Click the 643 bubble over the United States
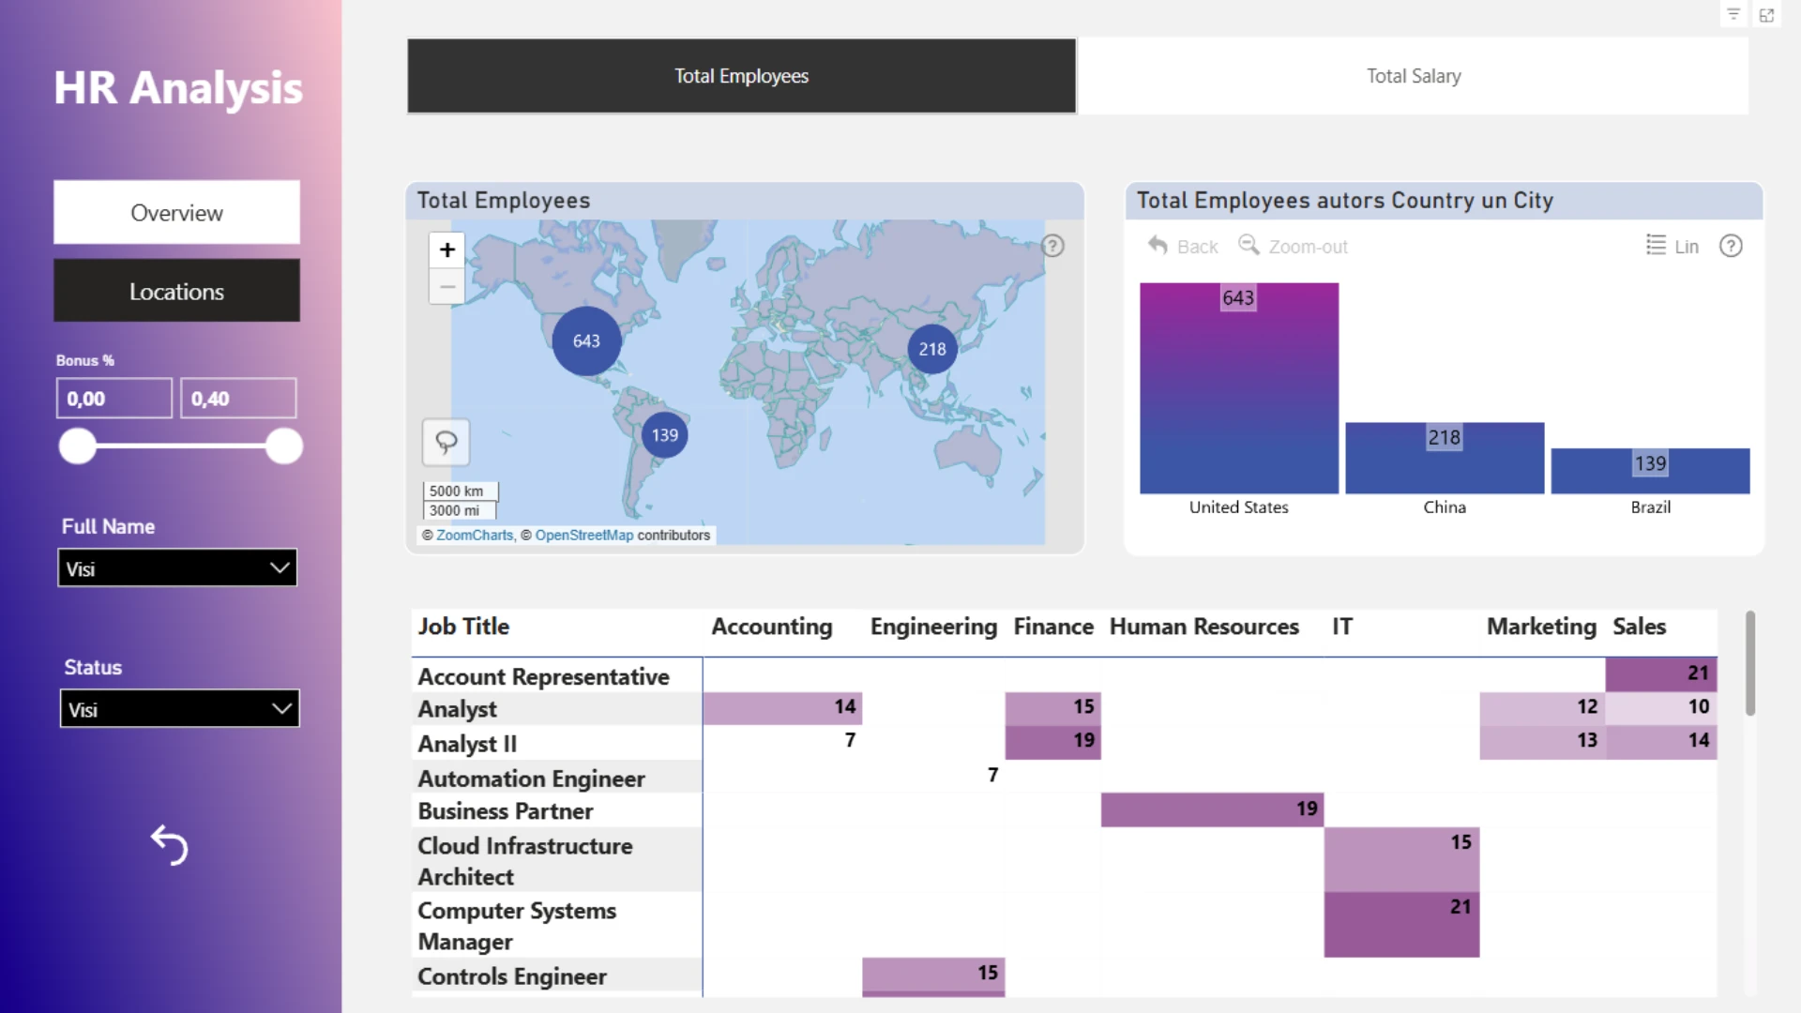This screenshot has height=1013, width=1801. coord(586,341)
